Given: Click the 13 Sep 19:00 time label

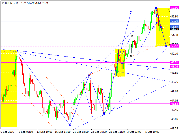Looking at the screenshot, I should [x=44, y=132].
